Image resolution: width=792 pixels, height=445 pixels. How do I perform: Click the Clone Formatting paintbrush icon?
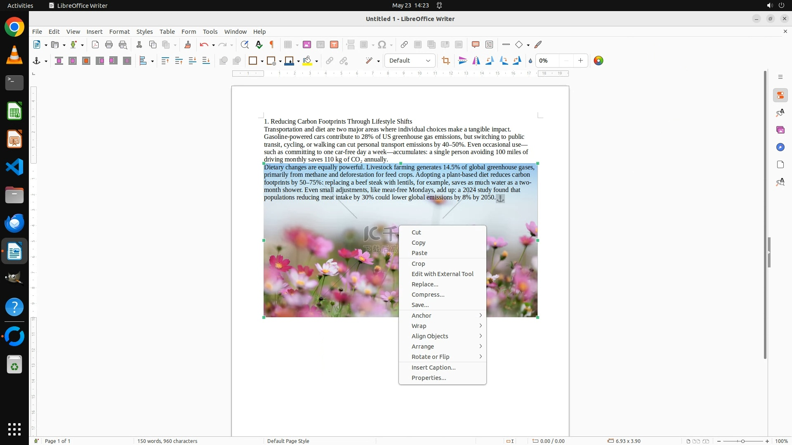(x=188, y=44)
